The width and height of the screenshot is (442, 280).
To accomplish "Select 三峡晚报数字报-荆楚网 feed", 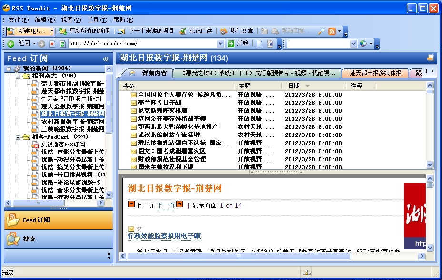I will [x=73, y=129].
